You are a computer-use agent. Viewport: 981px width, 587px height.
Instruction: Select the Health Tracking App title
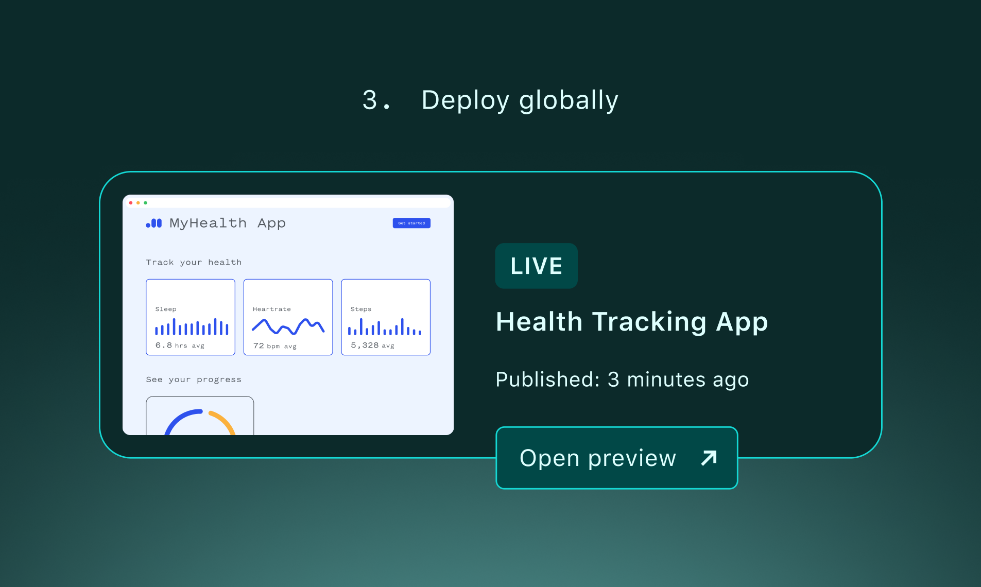(632, 321)
